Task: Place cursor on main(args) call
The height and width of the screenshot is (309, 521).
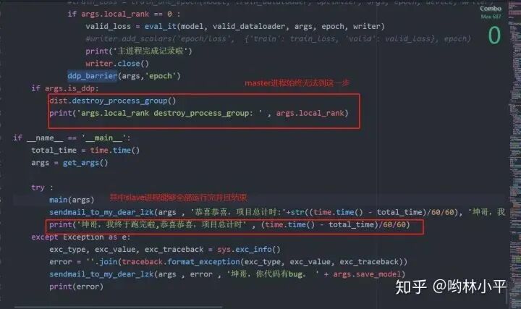Action: (x=72, y=200)
